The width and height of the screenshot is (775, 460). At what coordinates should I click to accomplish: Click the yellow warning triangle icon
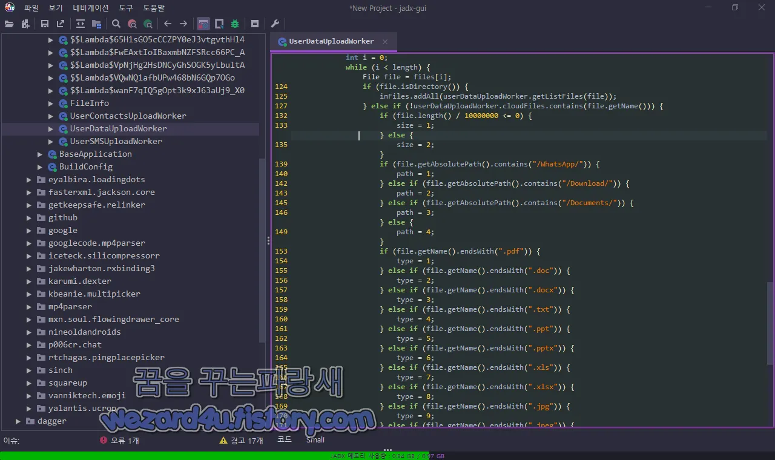tap(223, 441)
